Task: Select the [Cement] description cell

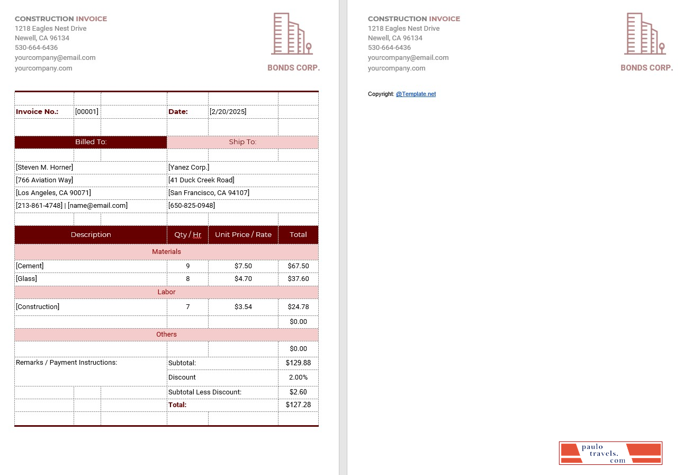Action: pos(30,266)
